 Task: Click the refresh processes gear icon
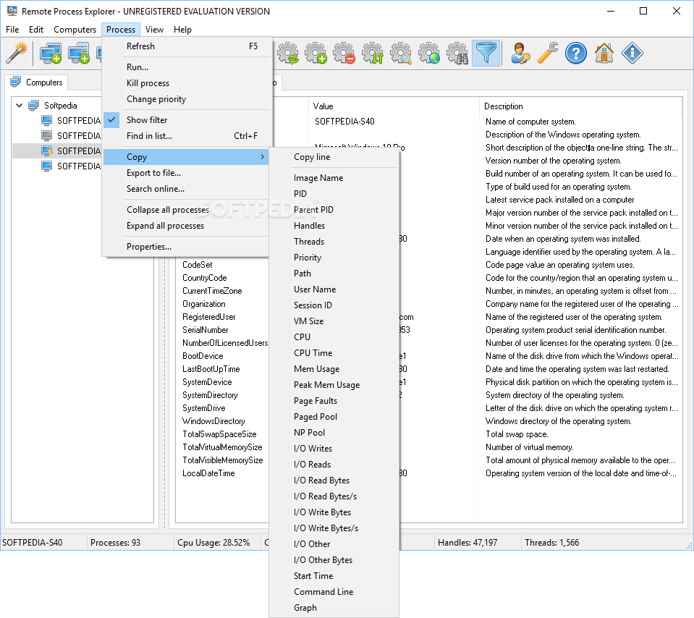pos(288,53)
